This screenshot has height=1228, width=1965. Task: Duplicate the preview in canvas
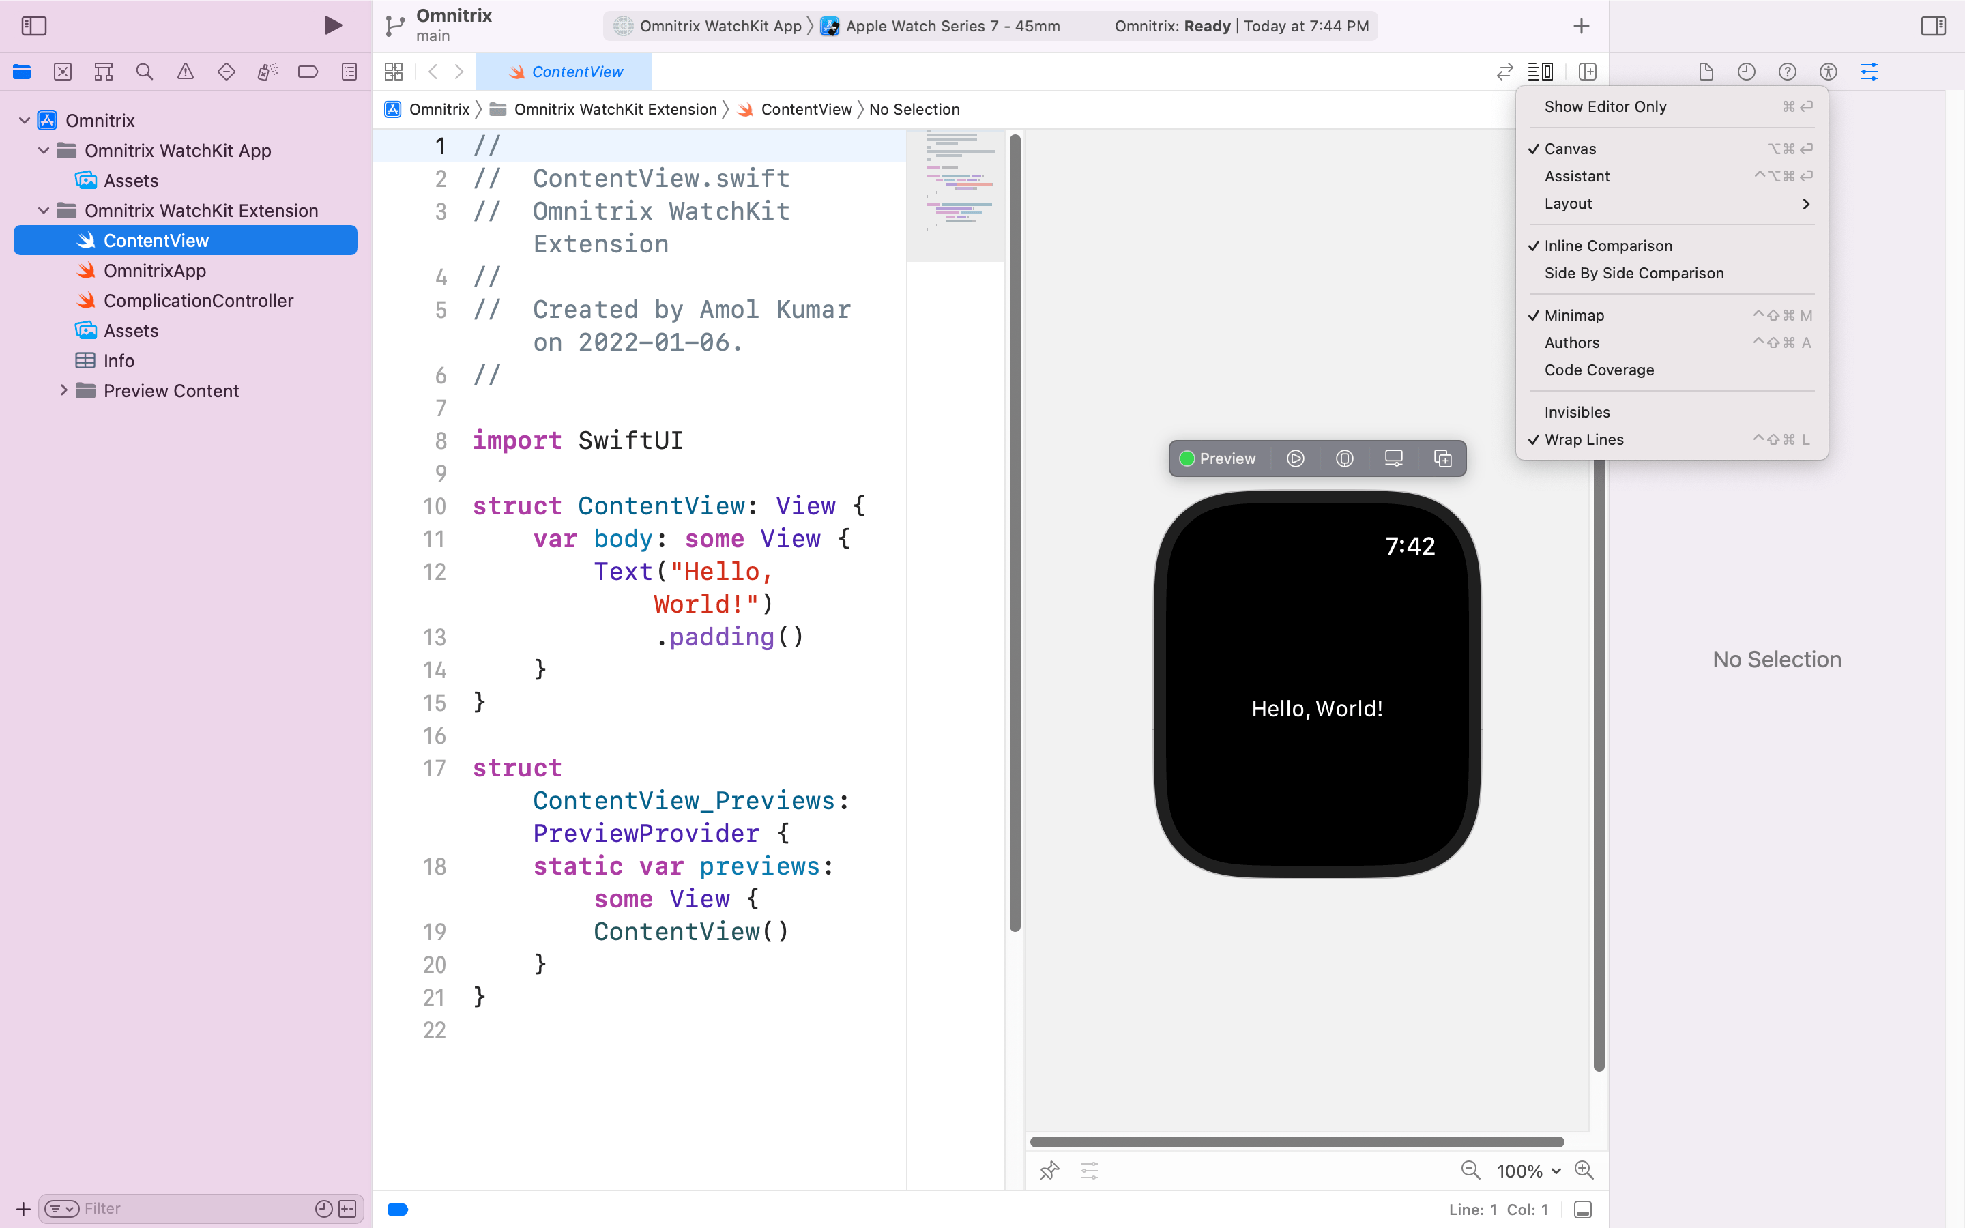click(x=1442, y=459)
